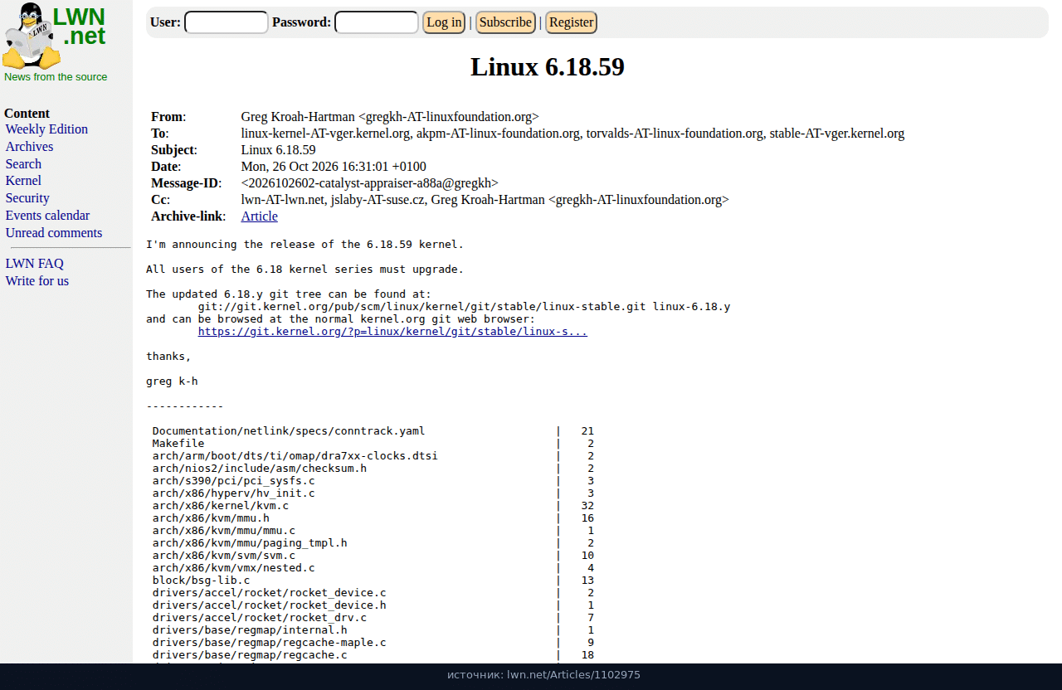Click the drivers/base/regmap/regcache-maple.c row
The height and width of the screenshot is (690, 1062).
click(x=373, y=643)
